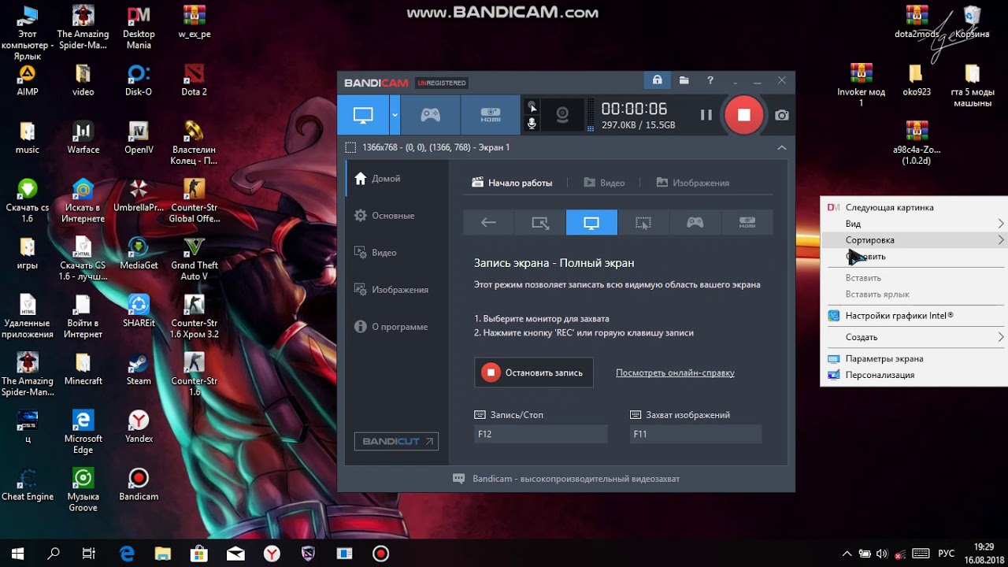Image resolution: width=1008 pixels, height=567 pixels.
Task: Switch to the Видео top tab
Action: 604,183
